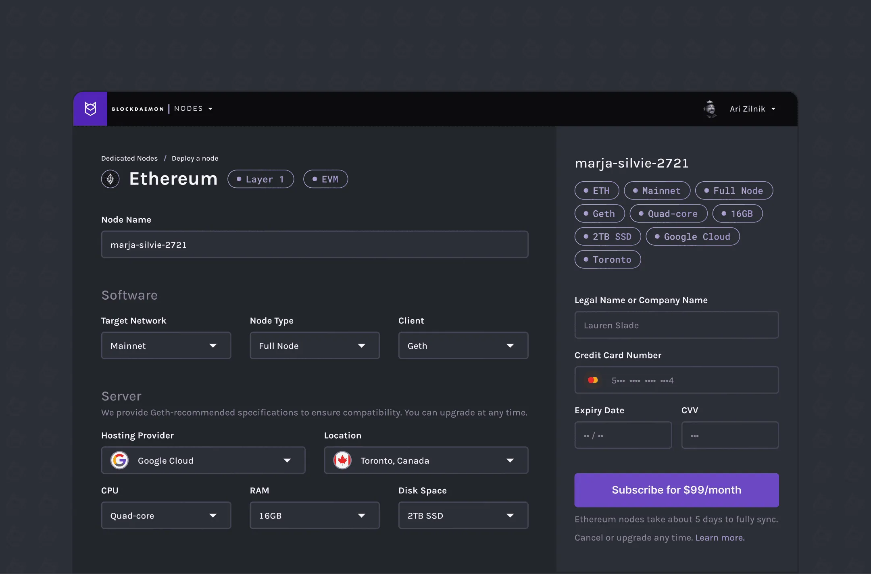Select the ETH tag on the summary panel
Viewport: 871px width, 574px height.
coord(596,191)
